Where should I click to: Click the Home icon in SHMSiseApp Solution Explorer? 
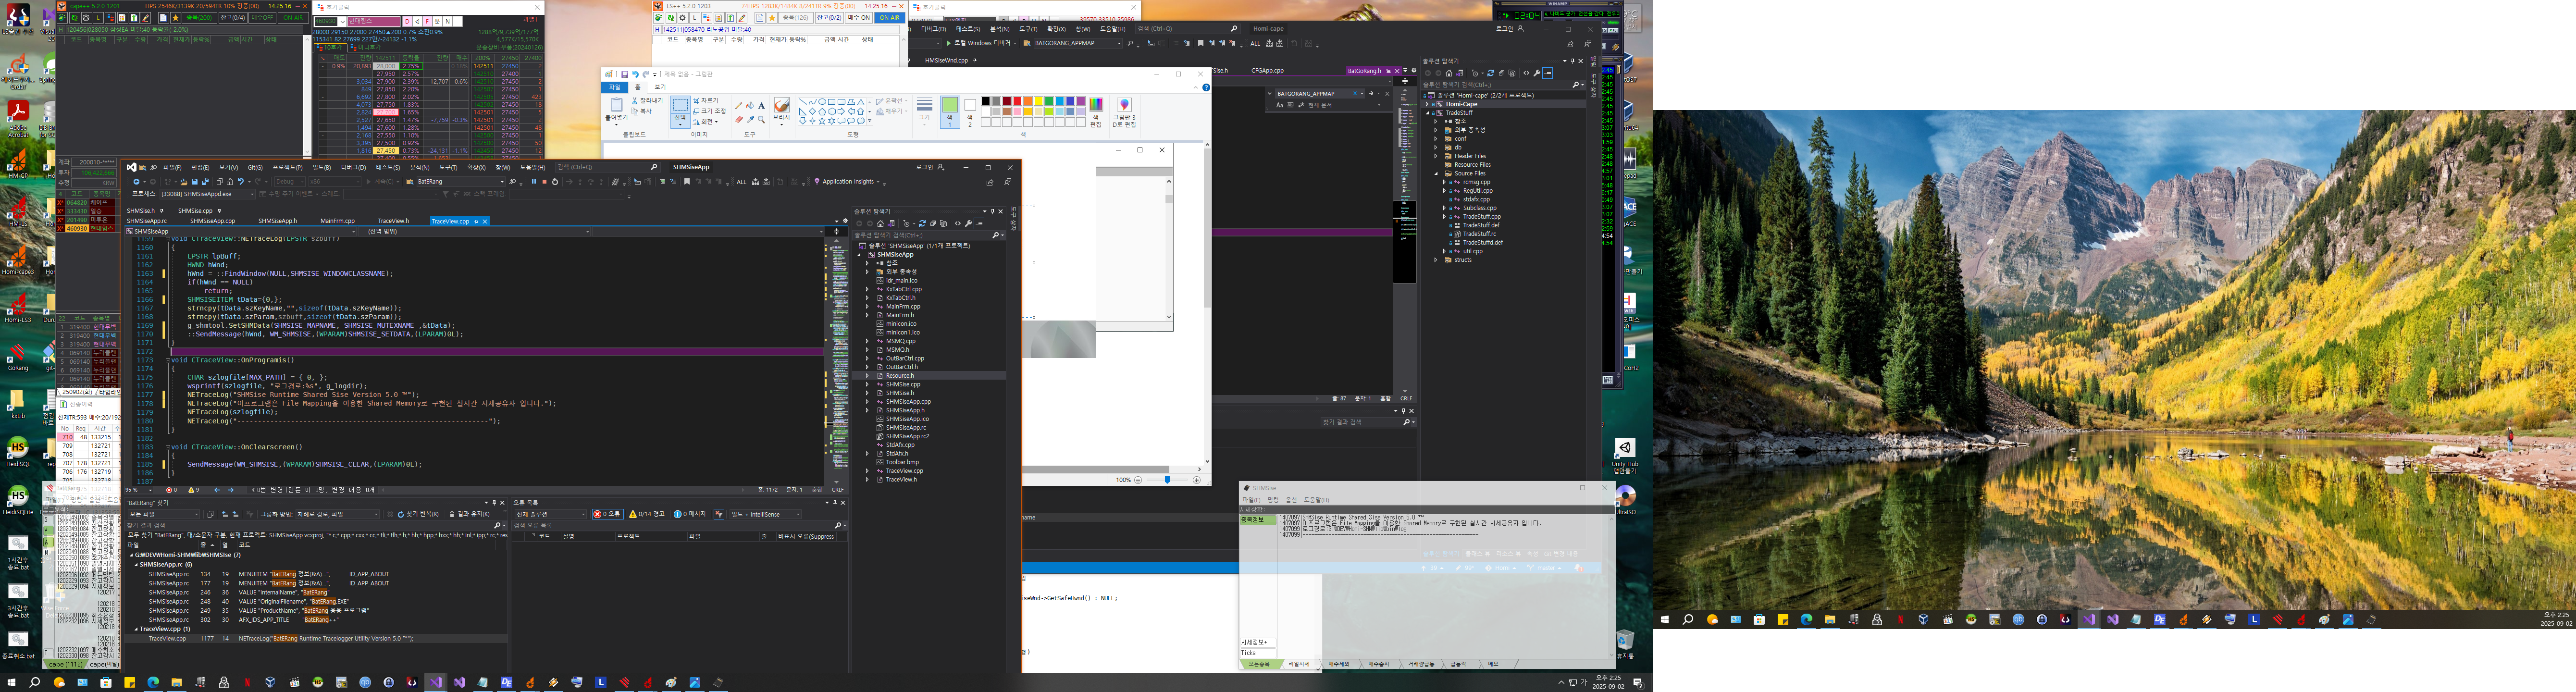880,223
